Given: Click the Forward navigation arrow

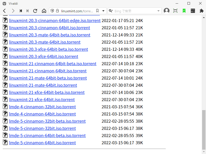Looking at the screenshot, I should coord(13,11).
